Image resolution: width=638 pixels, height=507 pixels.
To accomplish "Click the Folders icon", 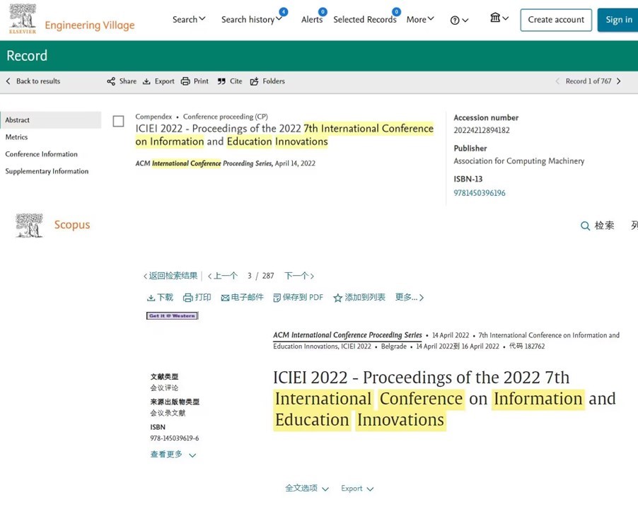I will point(255,81).
